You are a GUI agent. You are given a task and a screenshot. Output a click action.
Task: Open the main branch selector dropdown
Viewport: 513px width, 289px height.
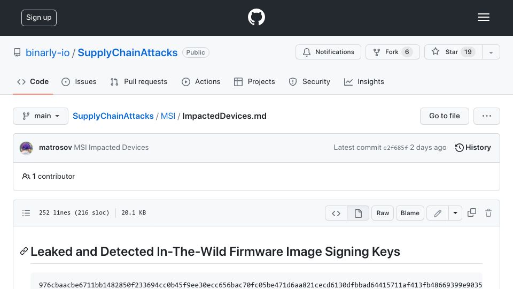click(x=41, y=116)
